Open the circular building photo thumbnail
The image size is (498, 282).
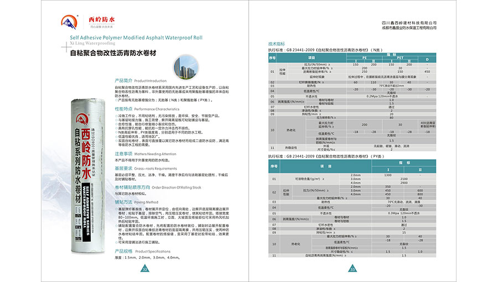click(186, 67)
